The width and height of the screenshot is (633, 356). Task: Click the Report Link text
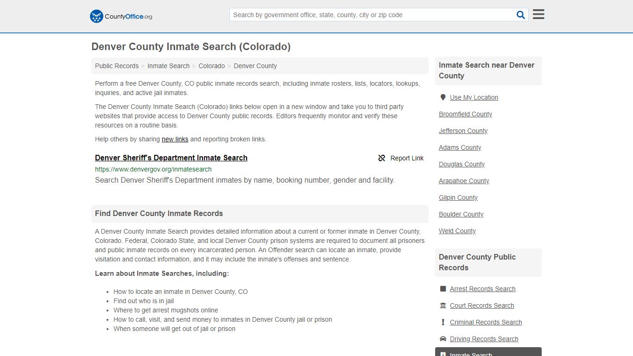[407, 158]
